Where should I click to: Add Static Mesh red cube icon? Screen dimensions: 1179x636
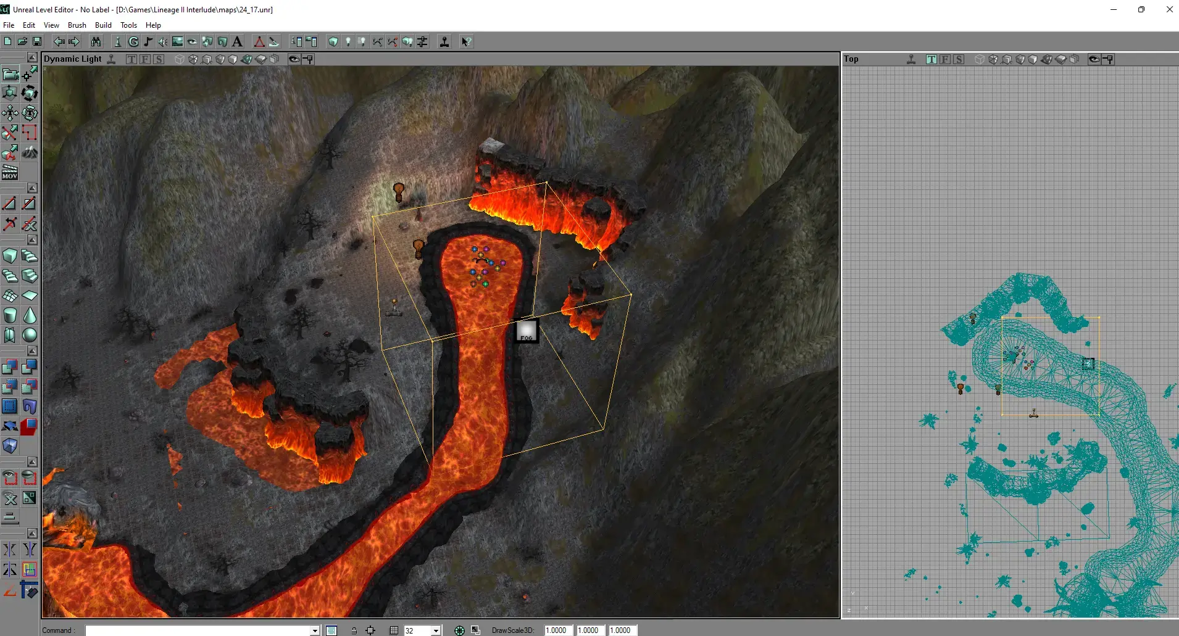coord(30,426)
